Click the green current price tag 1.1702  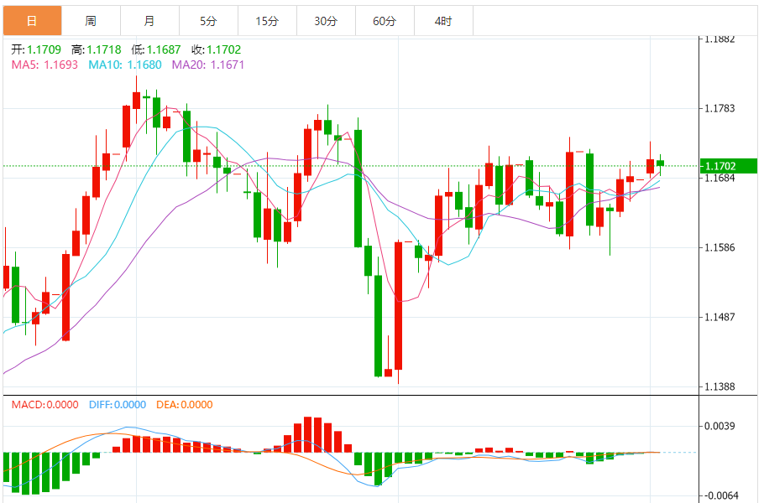pyautogui.click(x=729, y=166)
